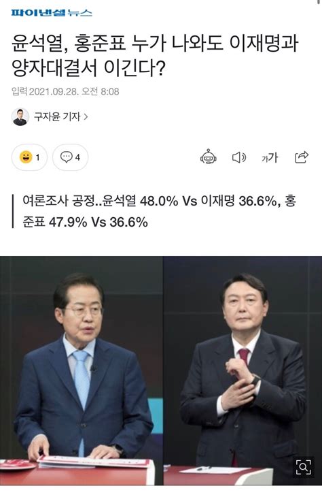Image resolution: width=322 pixels, height=499 pixels.
Task: Click the share arrow icon
Action: point(302,157)
